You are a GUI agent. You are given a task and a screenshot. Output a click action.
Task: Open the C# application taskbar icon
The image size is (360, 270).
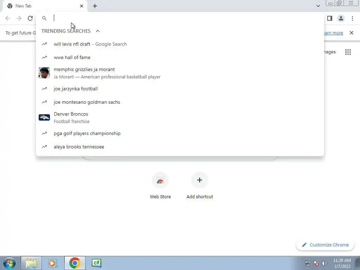pyautogui.click(x=97, y=263)
